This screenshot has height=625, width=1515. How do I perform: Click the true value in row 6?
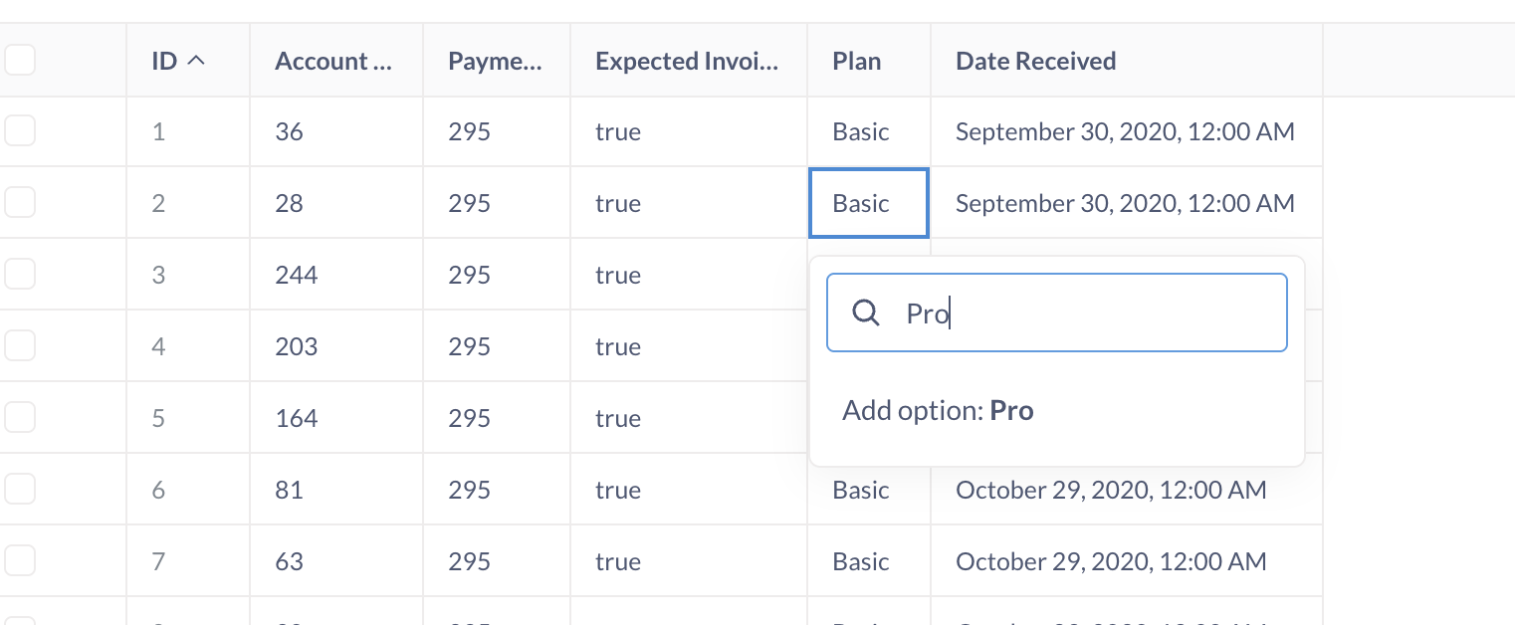tap(618, 489)
